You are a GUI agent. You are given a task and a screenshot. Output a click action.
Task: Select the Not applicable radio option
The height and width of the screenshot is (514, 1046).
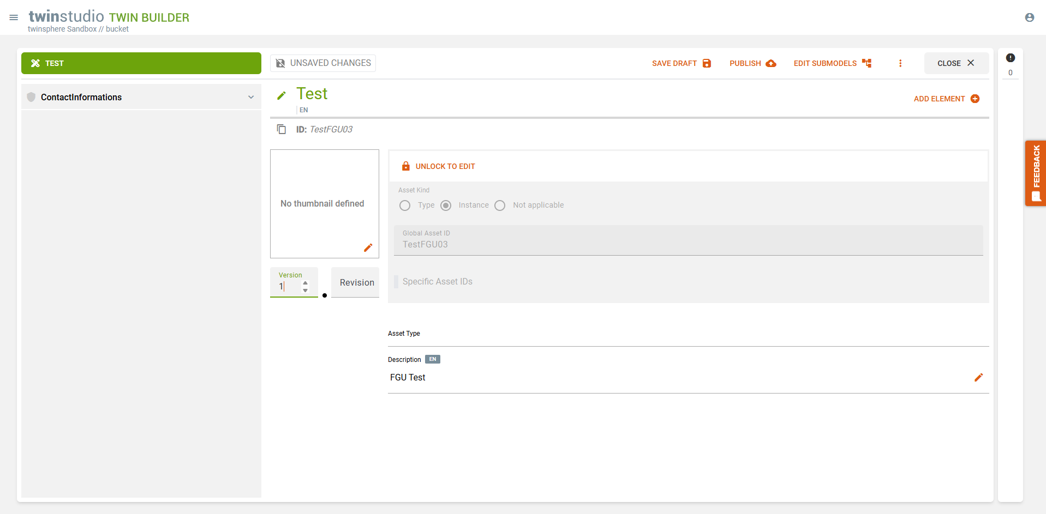click(x=500, y=205)
